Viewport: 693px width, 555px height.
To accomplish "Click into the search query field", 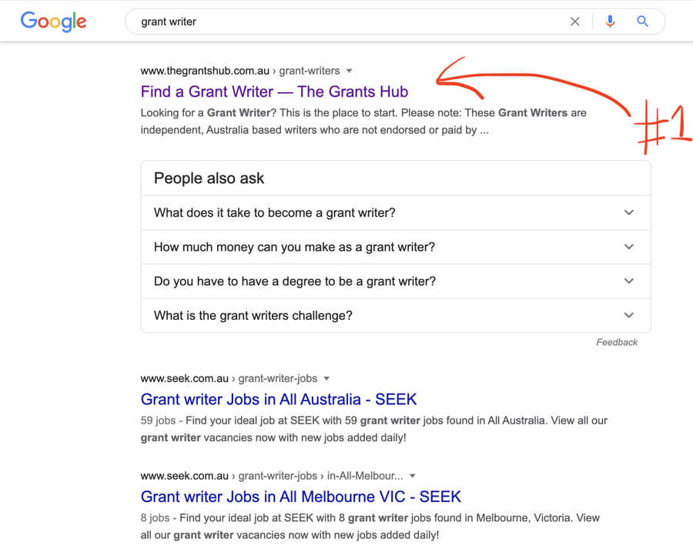I will click(x=346, y=22).
